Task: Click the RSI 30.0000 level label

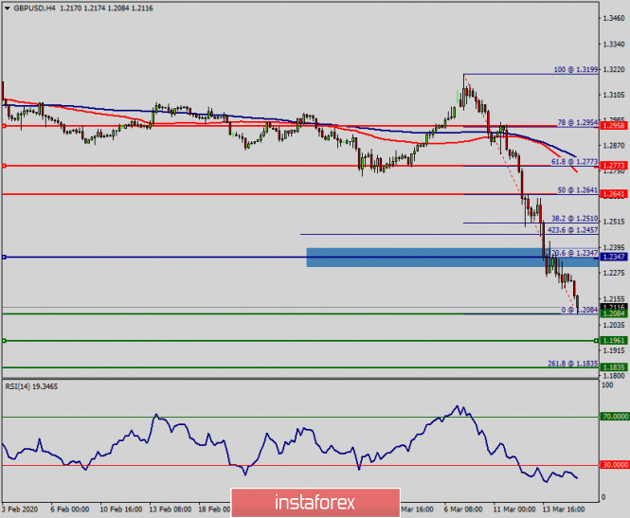Action: (x=615, y=465)
